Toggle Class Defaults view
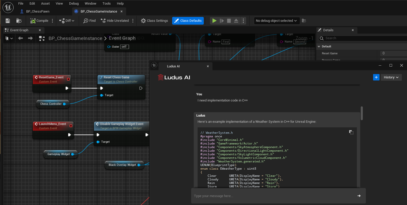The height and width of the screenshot is (205, 407). [188, 21]
